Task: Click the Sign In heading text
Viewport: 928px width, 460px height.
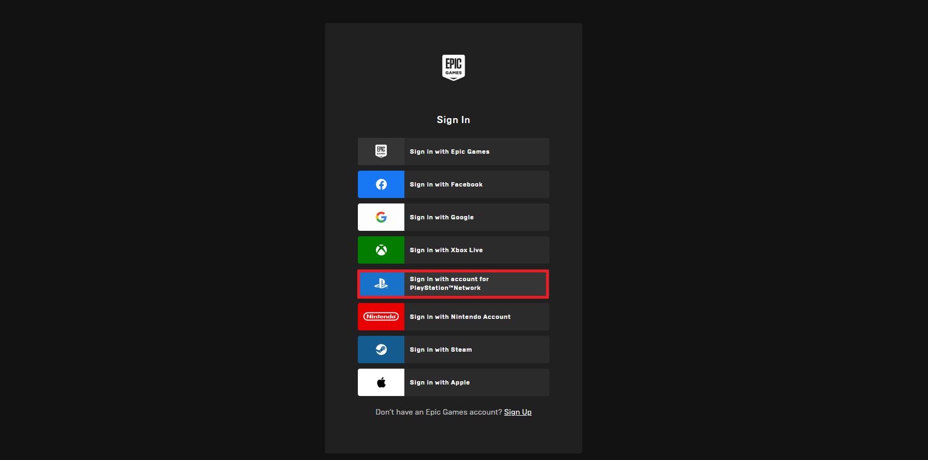Action: [x=453, y=120]
